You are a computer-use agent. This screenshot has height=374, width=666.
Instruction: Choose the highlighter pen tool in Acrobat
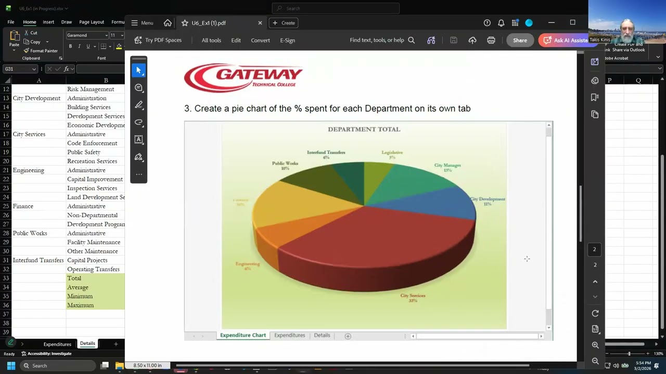click(138, 105)
